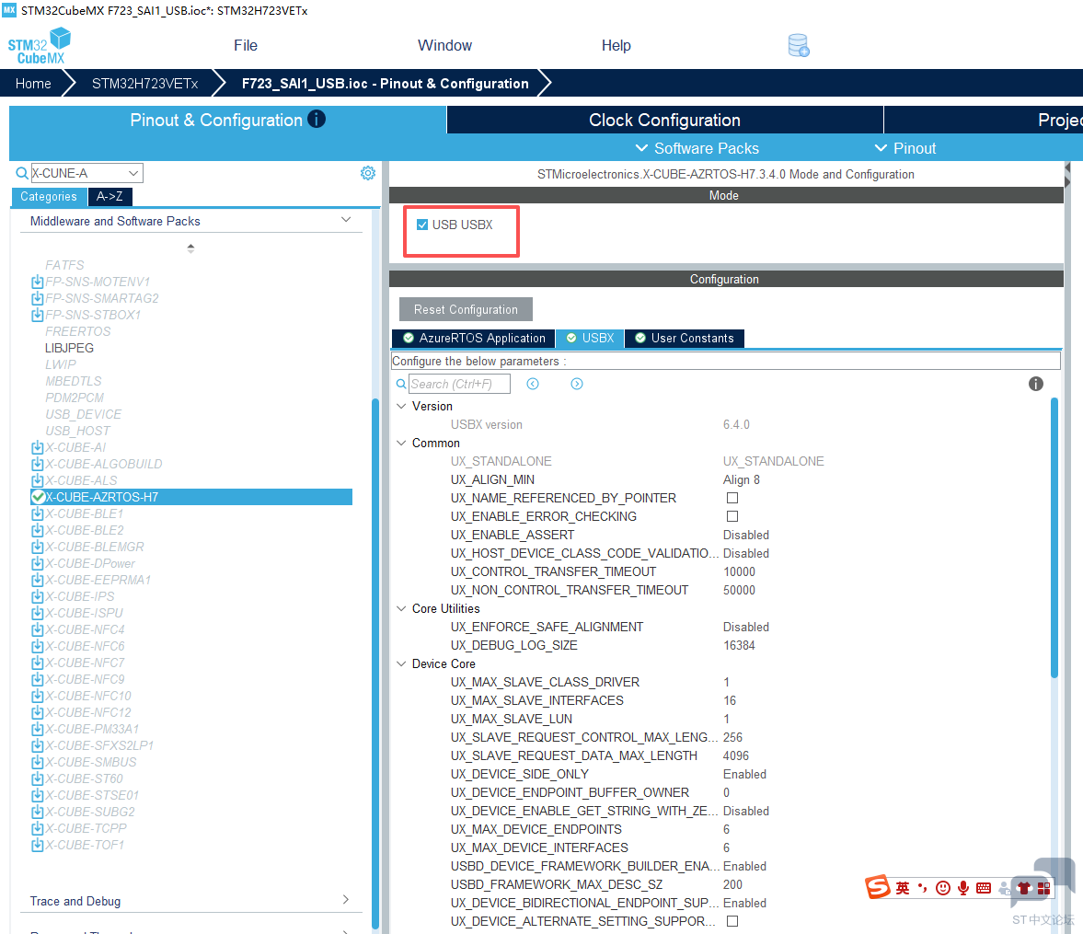This screenshot has height=934, width=1083.
Task: Switch to User Constants tab
Action: click(685, 338)
